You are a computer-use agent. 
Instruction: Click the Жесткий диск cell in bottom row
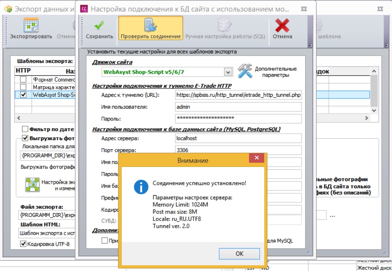[x=374, y=268]
